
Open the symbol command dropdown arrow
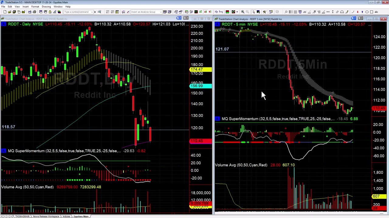coord(92,12)
